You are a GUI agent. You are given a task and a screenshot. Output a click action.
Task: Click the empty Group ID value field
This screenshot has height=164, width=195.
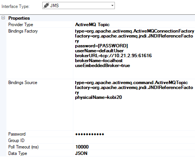click(134, 141)
